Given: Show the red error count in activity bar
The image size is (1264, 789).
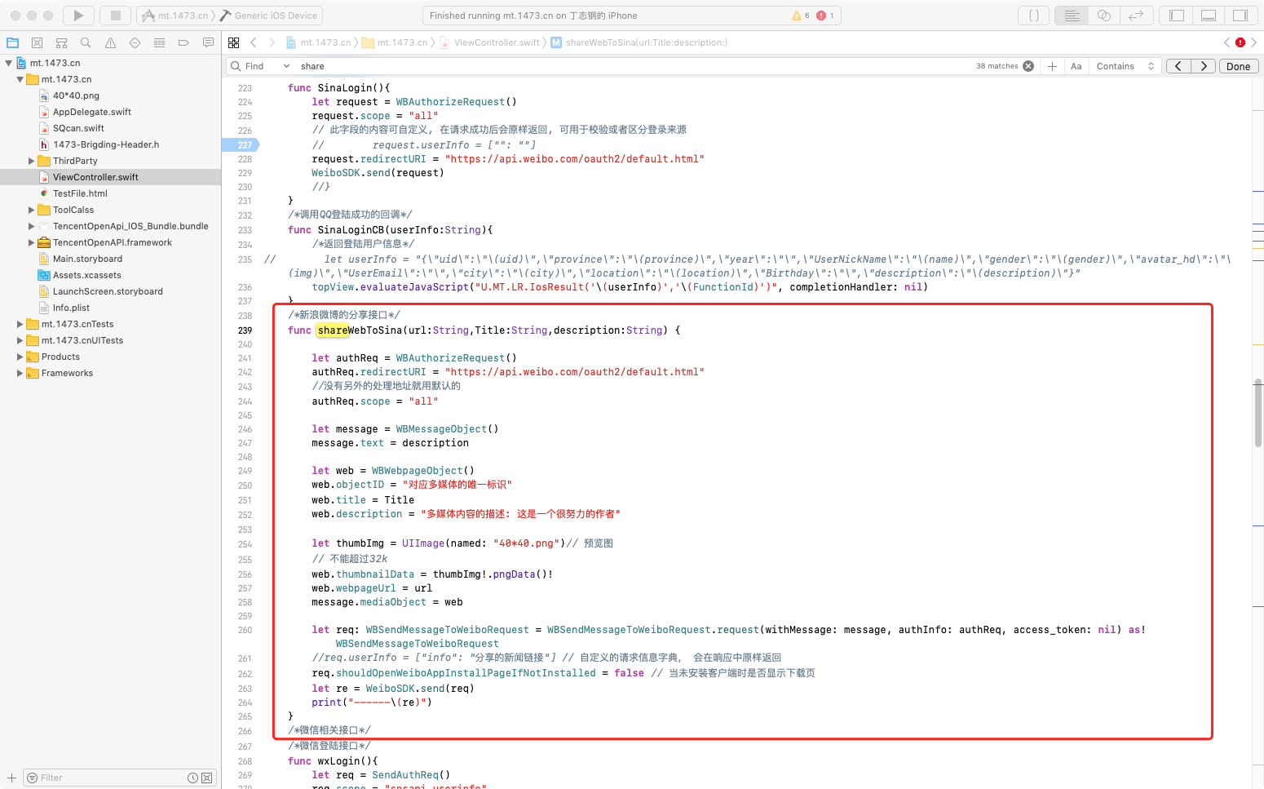Looking at the screenshot, I should point(825,16).
